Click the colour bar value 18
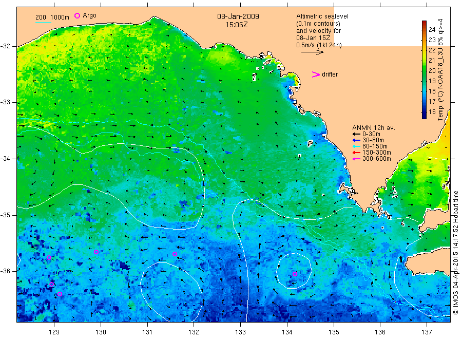The width and height of the screenshot is (462, 339). [x=432, y=91]
